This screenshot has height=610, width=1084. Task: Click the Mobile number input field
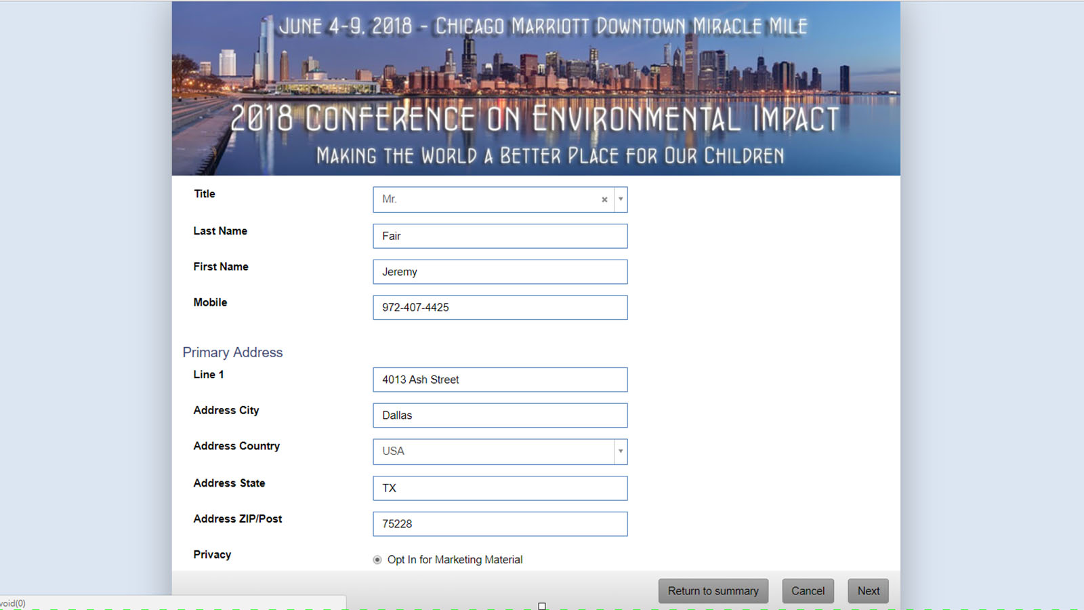[500, 308]
